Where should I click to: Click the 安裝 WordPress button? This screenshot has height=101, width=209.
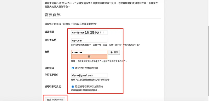[55, 99]
